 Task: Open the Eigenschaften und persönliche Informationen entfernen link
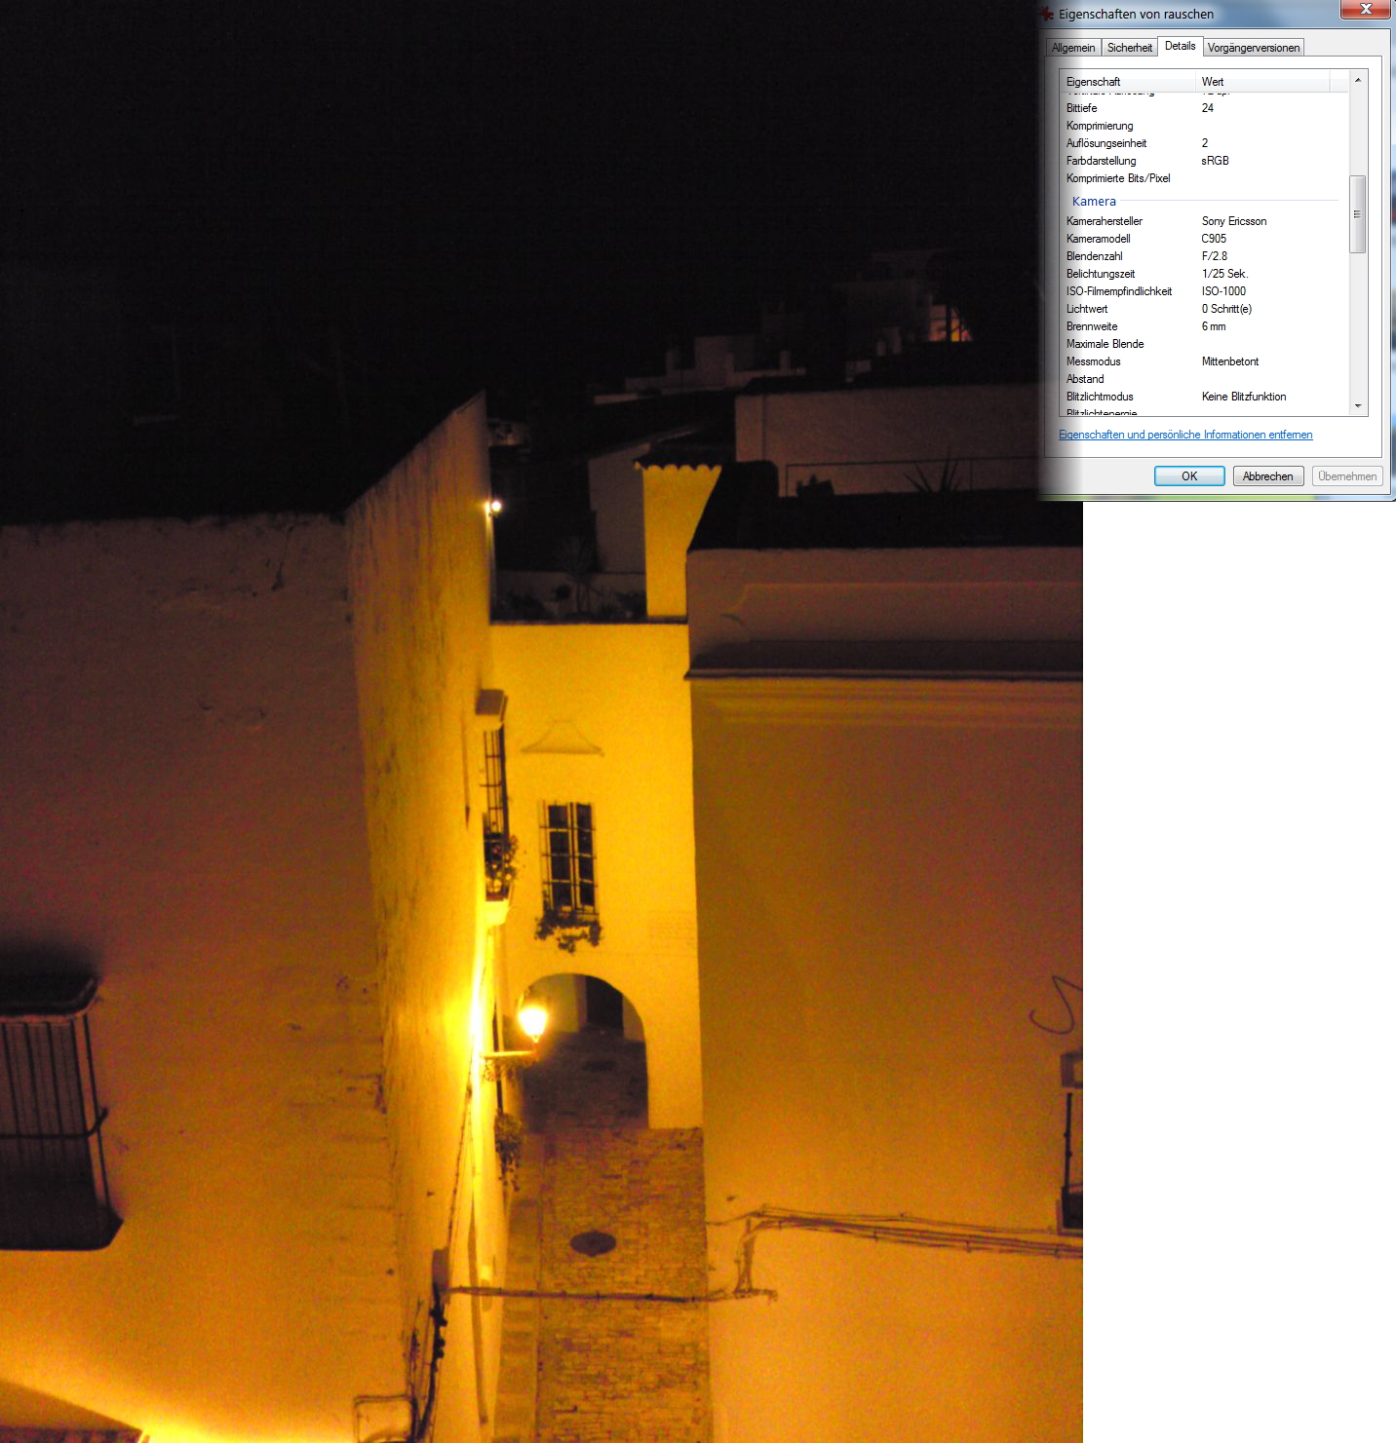(1185, 435)
